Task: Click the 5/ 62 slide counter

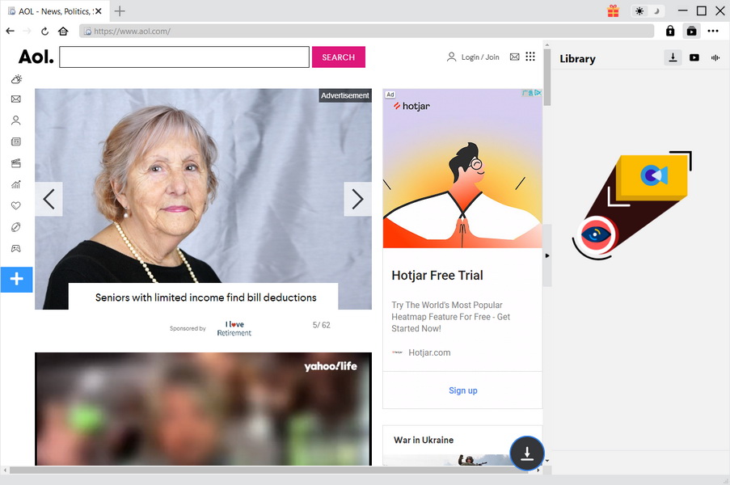Action: pos(321,325)
